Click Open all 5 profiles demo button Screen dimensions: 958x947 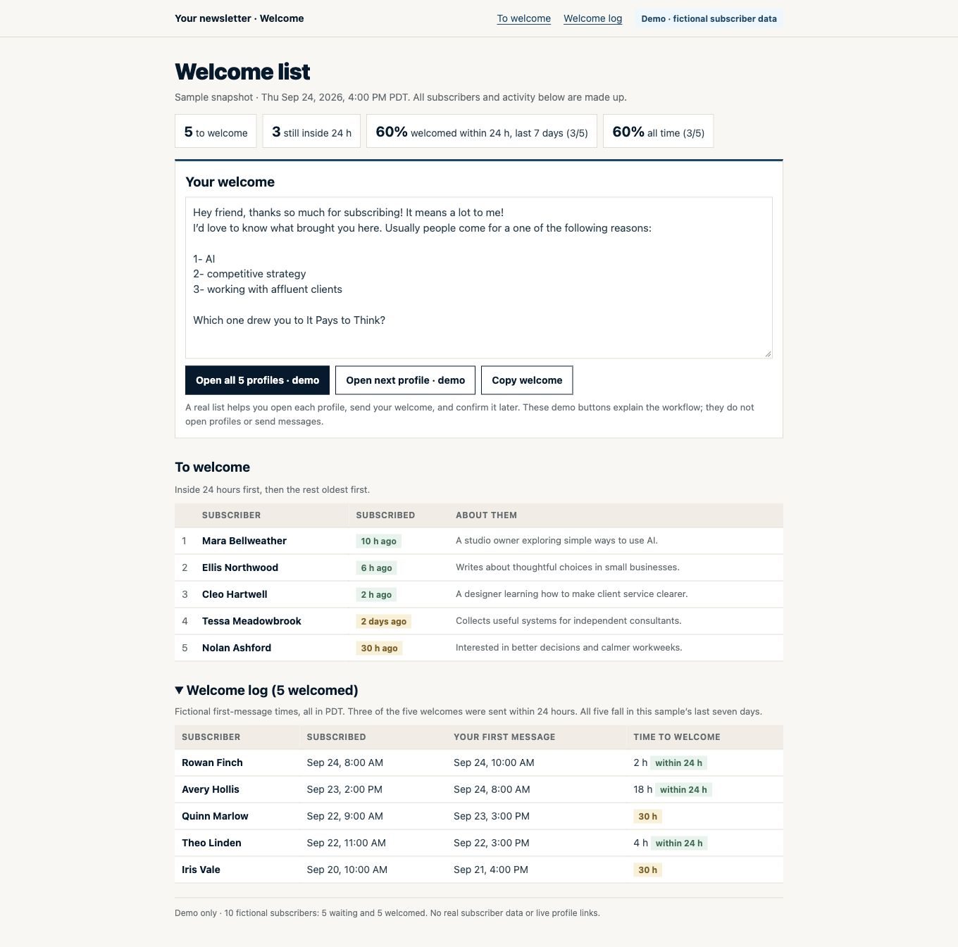[x=257, y=380]
